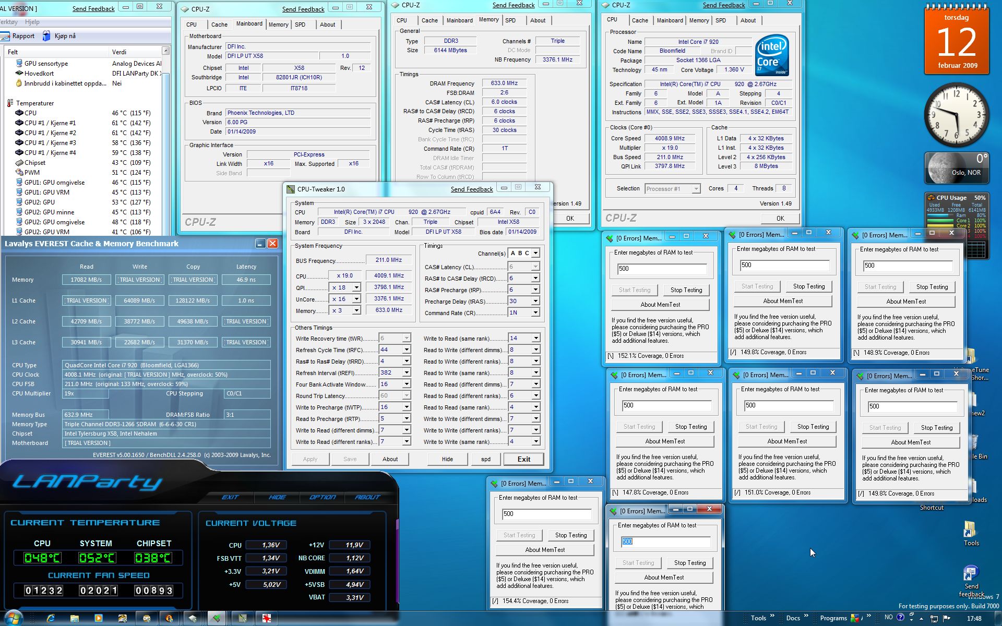Click the padlock icon beside Innbrudd i kabinettet

tap(19, 83)
